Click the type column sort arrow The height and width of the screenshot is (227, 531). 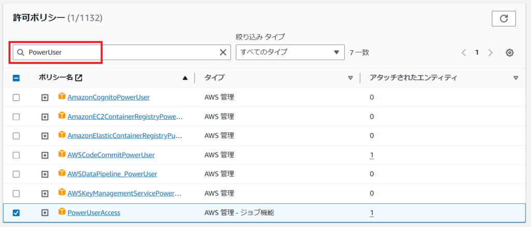[351, 78]
